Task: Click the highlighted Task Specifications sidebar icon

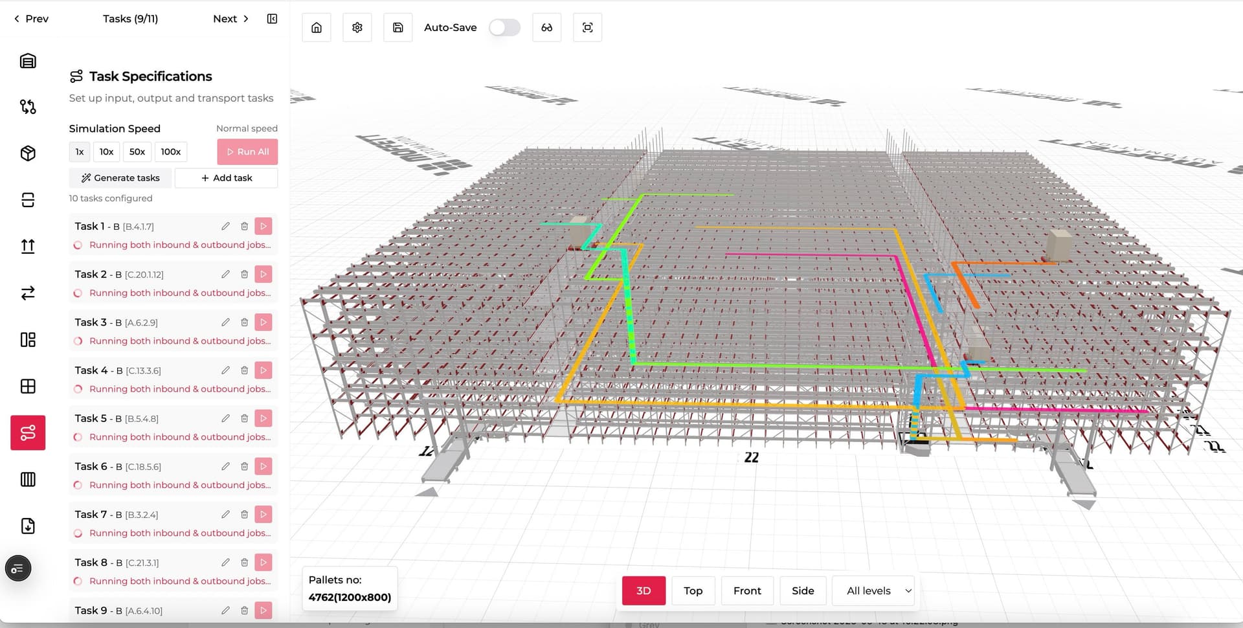Action: (x=28, y=432)
